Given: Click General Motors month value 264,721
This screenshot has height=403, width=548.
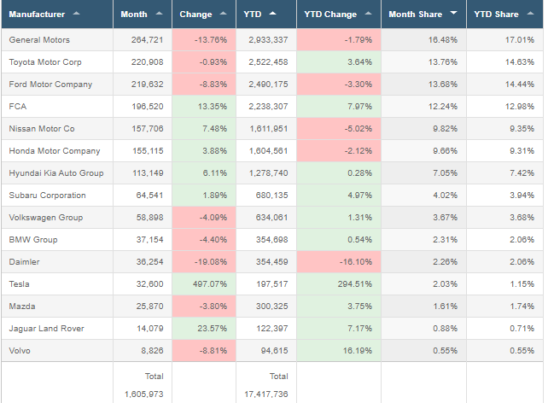Looking at the screenshot, I should 147,40.
